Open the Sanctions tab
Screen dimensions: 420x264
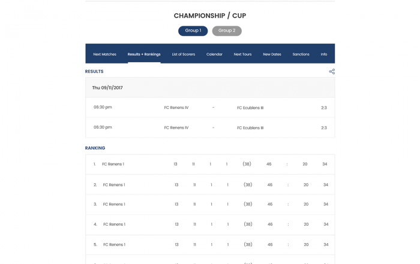click(x=301, y=54)
